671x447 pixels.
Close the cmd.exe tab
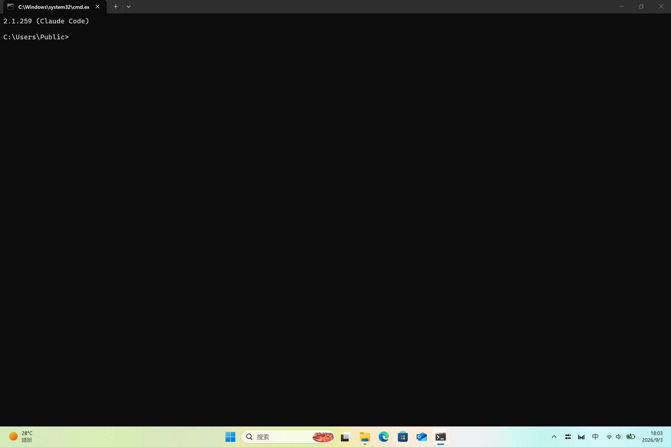[x=97, y=7]
